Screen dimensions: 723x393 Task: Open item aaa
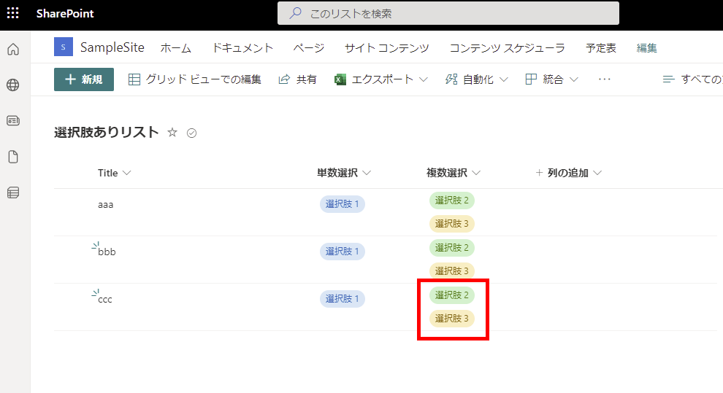106,204
